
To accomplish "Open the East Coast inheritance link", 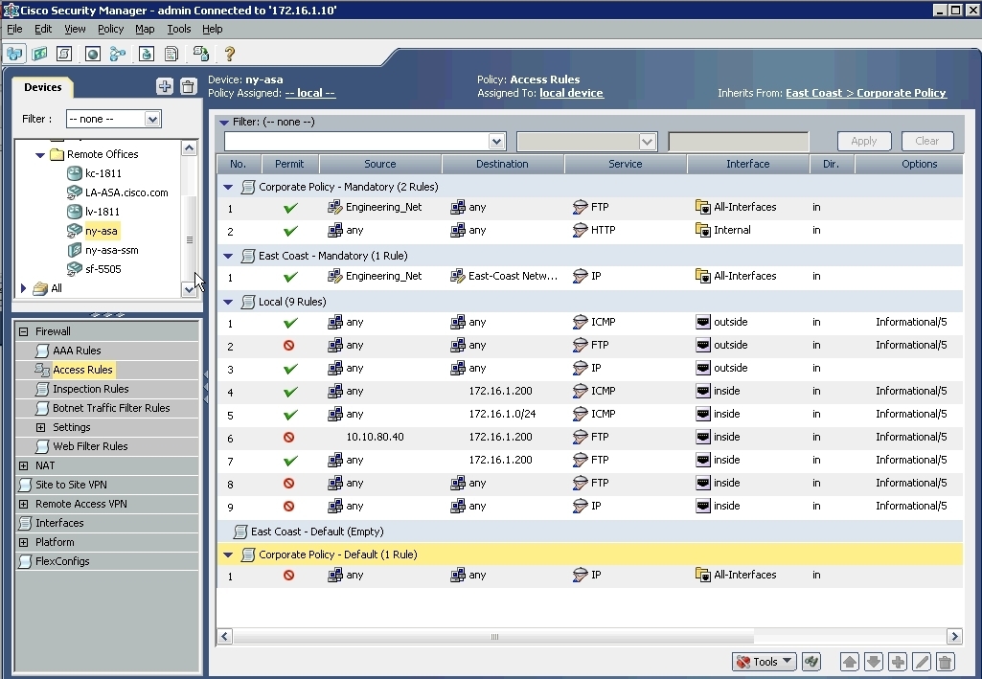I will point(814,93).
